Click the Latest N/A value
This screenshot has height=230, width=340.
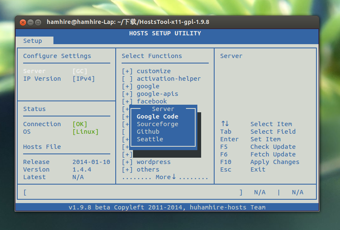point(78,177)
